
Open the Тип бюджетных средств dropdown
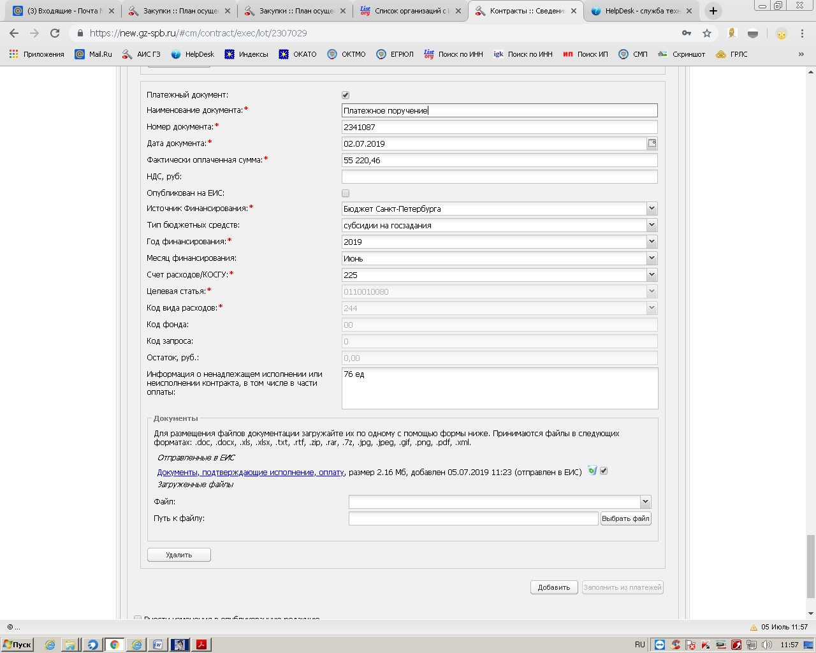(652, 225)
